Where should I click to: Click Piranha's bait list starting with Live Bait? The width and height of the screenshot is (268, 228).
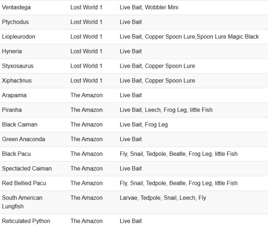click(x=166, y=110)
